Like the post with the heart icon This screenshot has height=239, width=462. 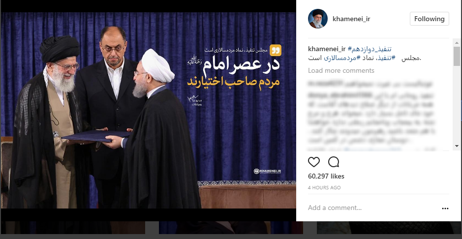click(x=314, y=162)
